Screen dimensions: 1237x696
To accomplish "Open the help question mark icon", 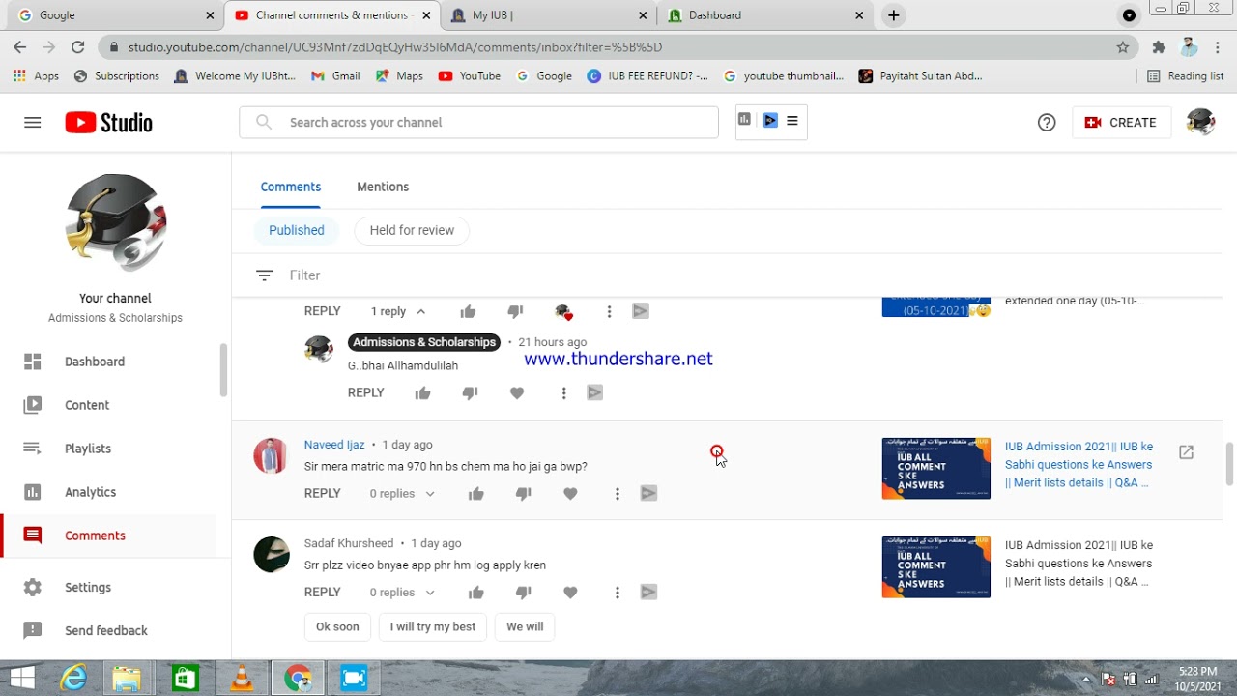I will coord(1047,123).
